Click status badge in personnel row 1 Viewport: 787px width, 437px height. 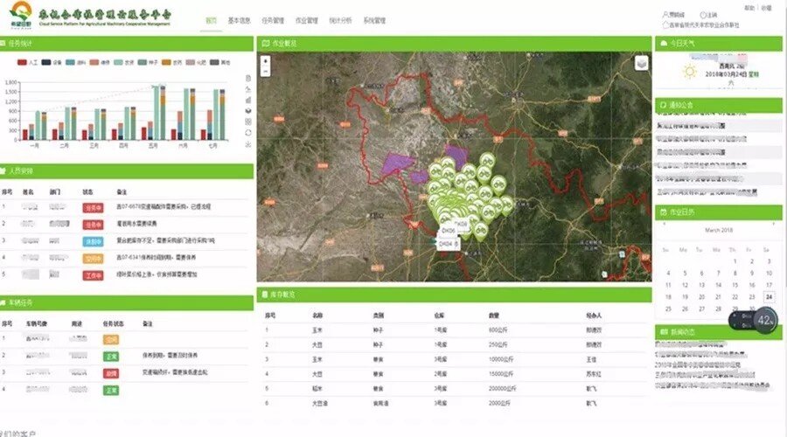tap(93, 208)
